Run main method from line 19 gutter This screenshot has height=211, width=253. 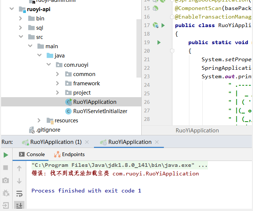[159, 42]
